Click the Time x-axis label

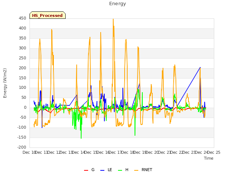tap(209, 158)
